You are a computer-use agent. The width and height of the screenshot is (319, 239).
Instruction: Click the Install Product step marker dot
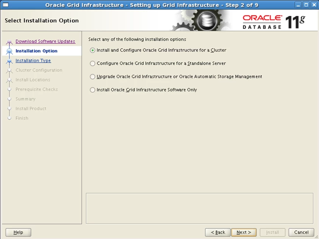click(x=9, y=108)
